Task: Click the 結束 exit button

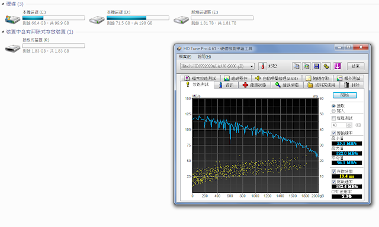Action: pos(355,66)
